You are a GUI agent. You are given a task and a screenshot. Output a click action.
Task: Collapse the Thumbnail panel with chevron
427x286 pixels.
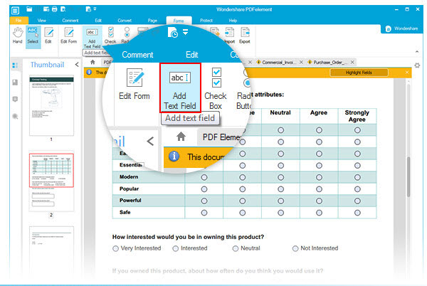tap(77, 64)
